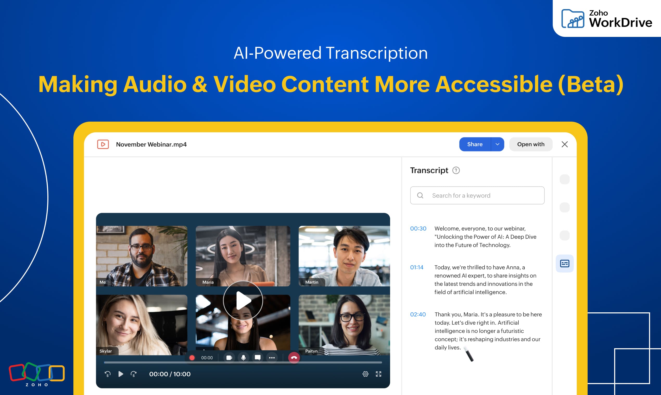Expand the Share dropdown arrow

tap(497, 144)
